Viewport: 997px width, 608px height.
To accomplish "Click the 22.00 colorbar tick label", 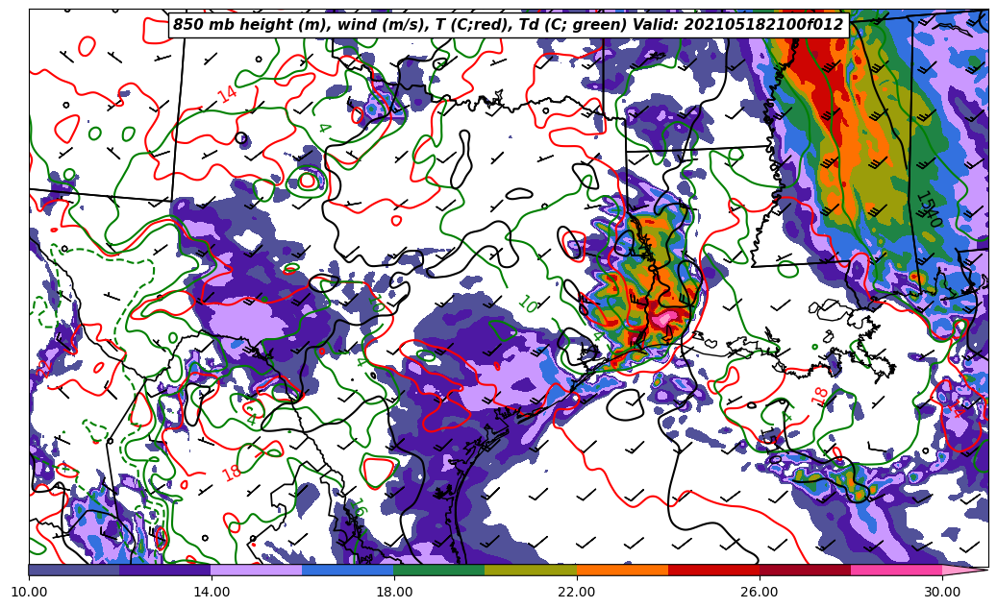I will (x=577, y=592).
